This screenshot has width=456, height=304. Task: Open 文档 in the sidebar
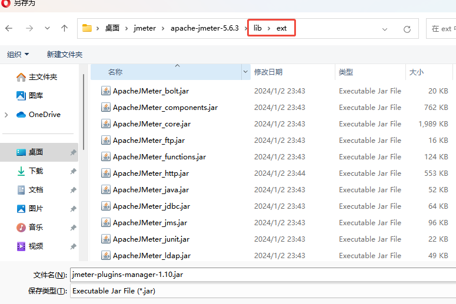coord(29,190)
